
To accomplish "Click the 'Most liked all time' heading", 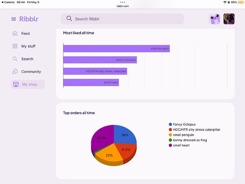I will coord(79,33).
